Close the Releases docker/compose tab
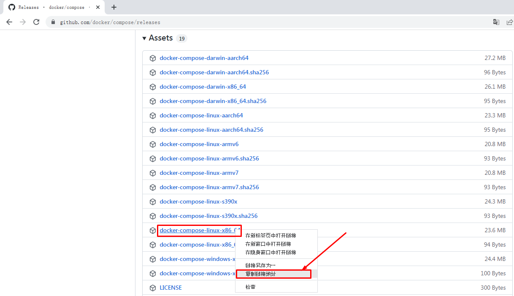This screenshot has width=514, height=296. point(98,7)
